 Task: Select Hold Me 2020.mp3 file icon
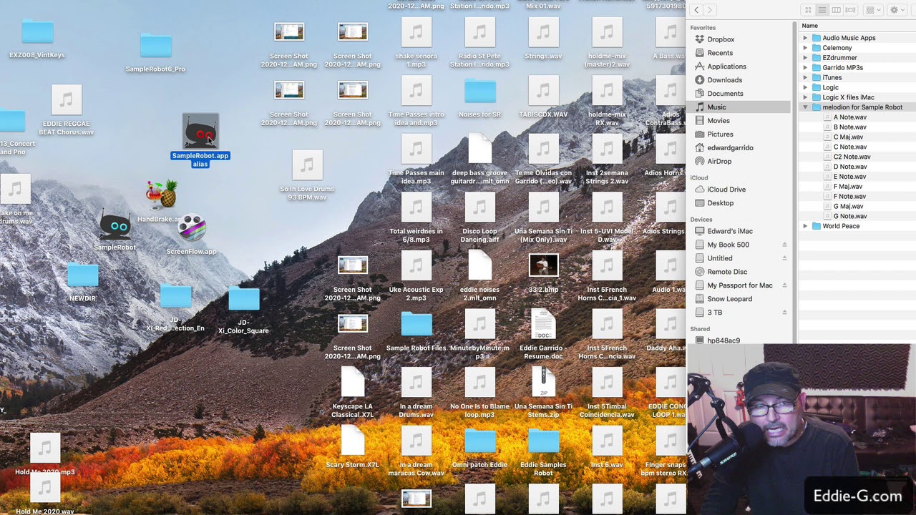tap(45, 448)
